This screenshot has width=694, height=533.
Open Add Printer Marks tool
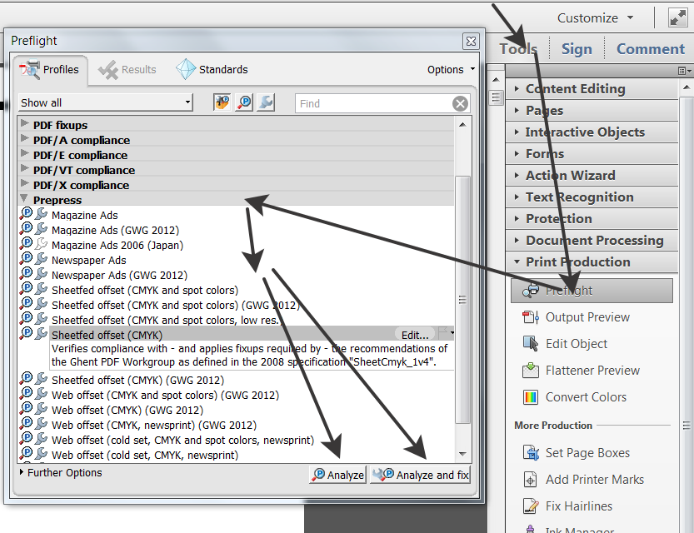click(583, 480)
